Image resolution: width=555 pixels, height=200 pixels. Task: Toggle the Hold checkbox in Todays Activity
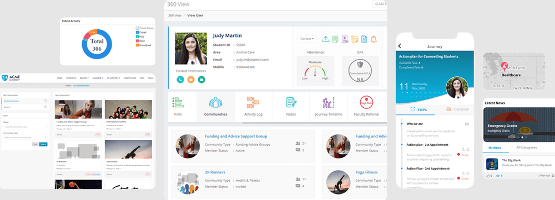coord(137,36)
